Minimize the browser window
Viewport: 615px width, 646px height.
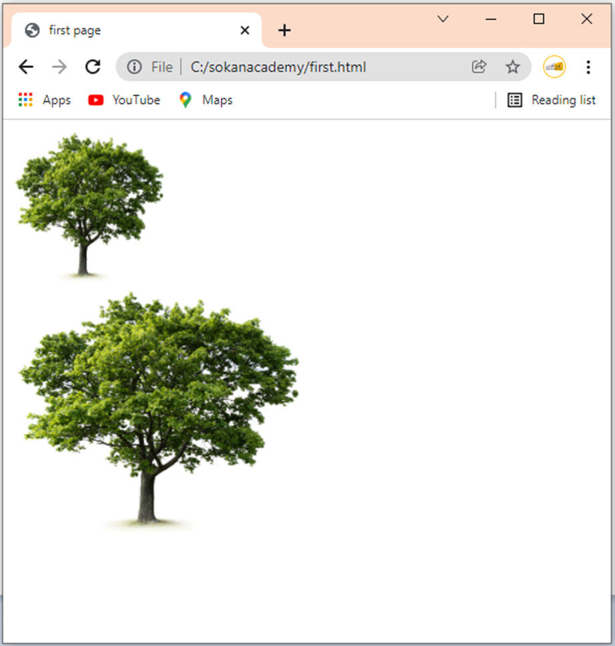[491, 19]
